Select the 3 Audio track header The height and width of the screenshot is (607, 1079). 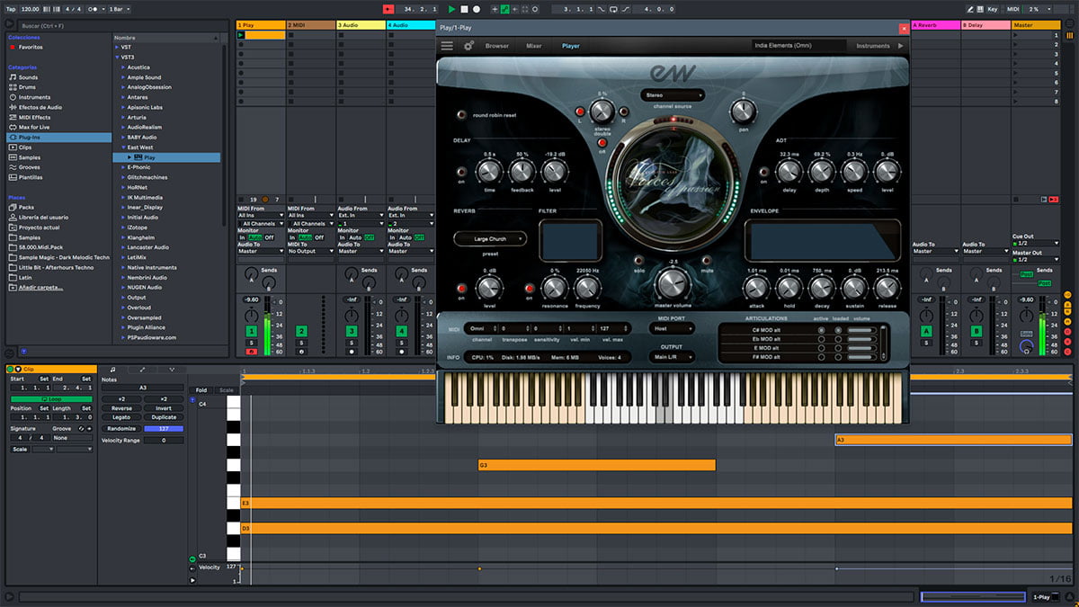click(x=361, y=25)
